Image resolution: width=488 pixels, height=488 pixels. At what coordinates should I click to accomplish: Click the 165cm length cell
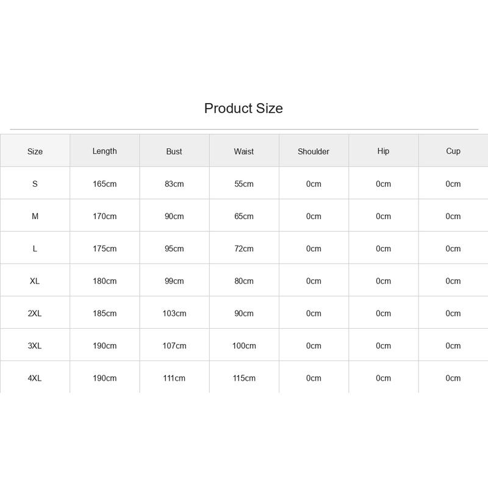(104, 184)
